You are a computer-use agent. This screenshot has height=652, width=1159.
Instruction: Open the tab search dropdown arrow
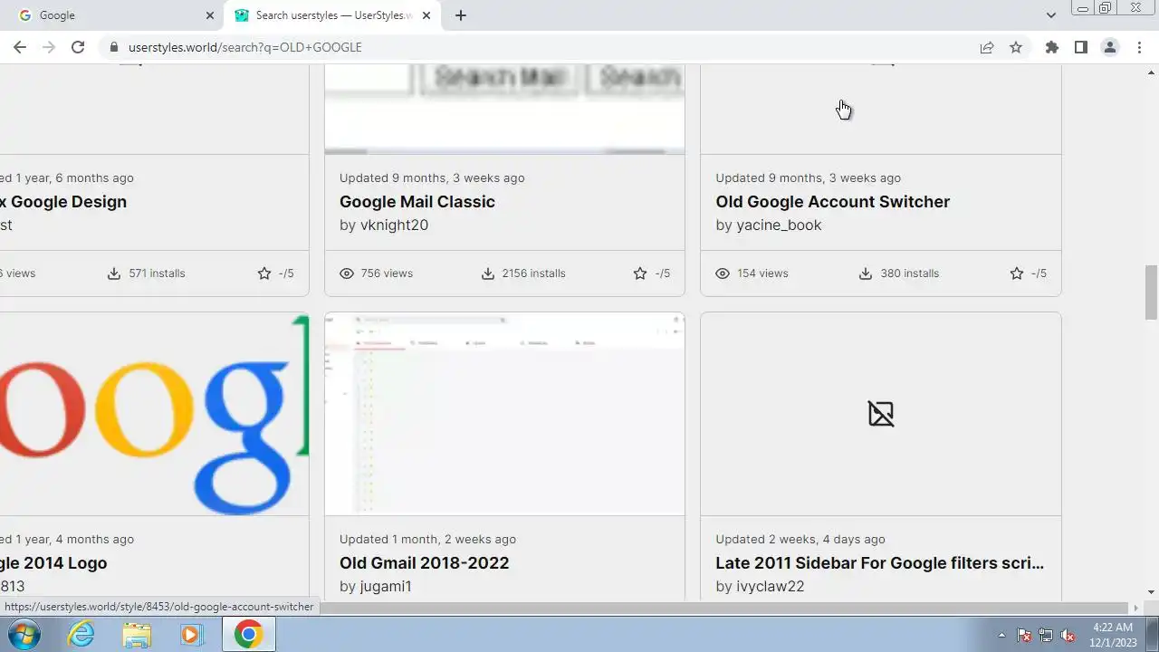pyautogui.click(x=1050, y=15)
